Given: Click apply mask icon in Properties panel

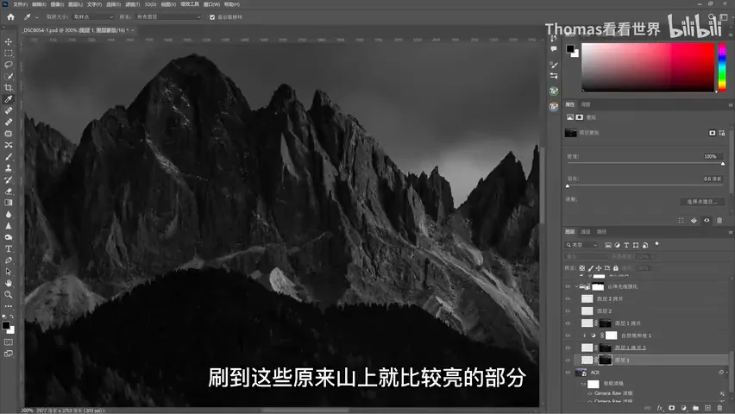Looking at the screenshot, I should (x=694, y=220).
